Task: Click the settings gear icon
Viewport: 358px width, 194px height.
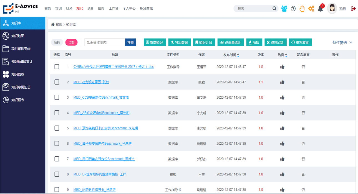Action: (311, 8)
